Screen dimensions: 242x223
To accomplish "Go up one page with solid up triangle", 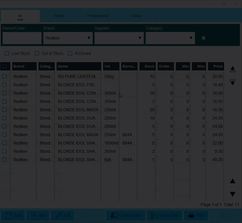I will (x=233, y=181).
